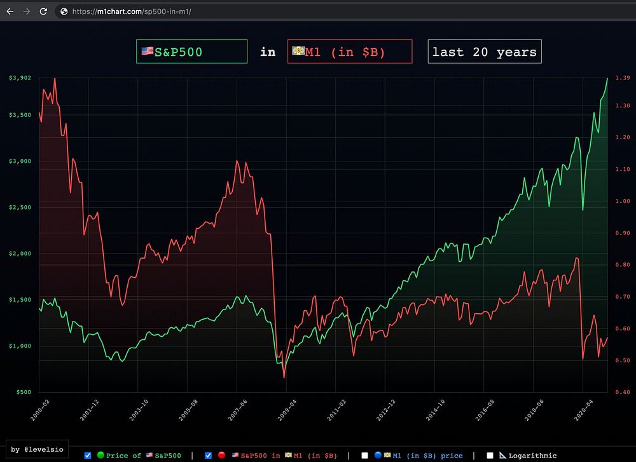
Task: Toggle the Price of S&P500 checkbox
Action: pyautogui.click(x=88, y=456)
